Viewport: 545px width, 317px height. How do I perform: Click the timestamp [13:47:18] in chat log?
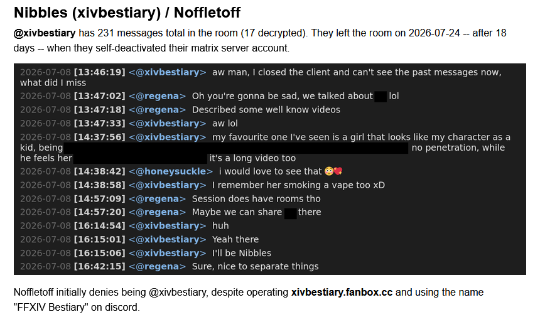point(99,110)
